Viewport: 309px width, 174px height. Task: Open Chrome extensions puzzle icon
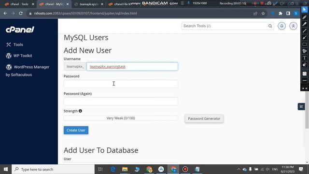(281, 14)
